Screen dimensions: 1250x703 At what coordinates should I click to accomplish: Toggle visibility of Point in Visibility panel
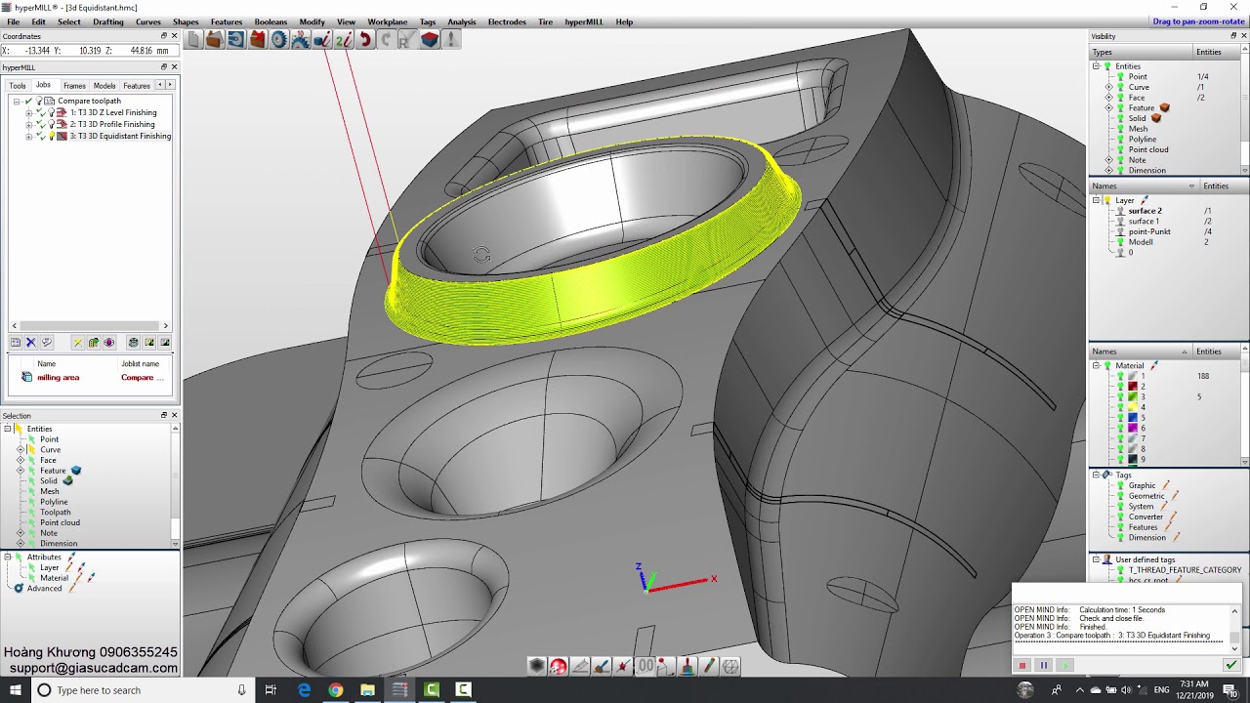[x=1120, y=76]
